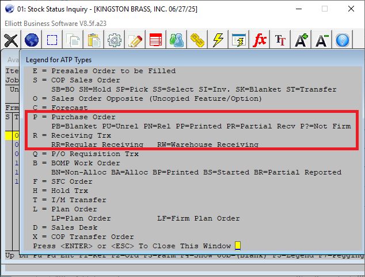Maximize the Stock Status Inquiry window

[x=325, y=9]
